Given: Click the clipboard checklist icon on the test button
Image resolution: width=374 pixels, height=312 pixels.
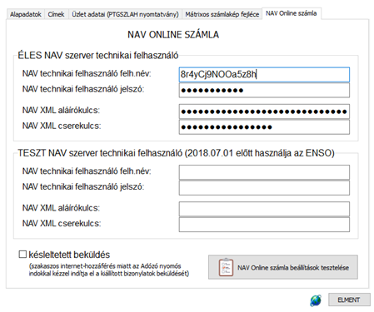Looking at the screenshot, I should pyautogui.click(x=226, y=267).
